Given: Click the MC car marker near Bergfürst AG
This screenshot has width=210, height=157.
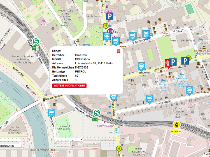Looking at the screenshot, I should (x=141, y=67).
